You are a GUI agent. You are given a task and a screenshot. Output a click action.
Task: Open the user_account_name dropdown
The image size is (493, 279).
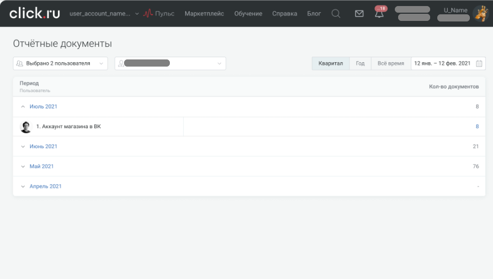coord(104,14)
